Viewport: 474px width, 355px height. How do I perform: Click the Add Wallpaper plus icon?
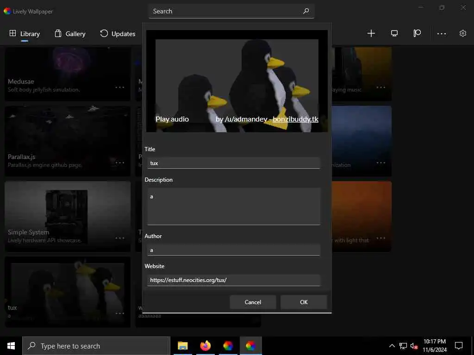click(x=371, y=33)
